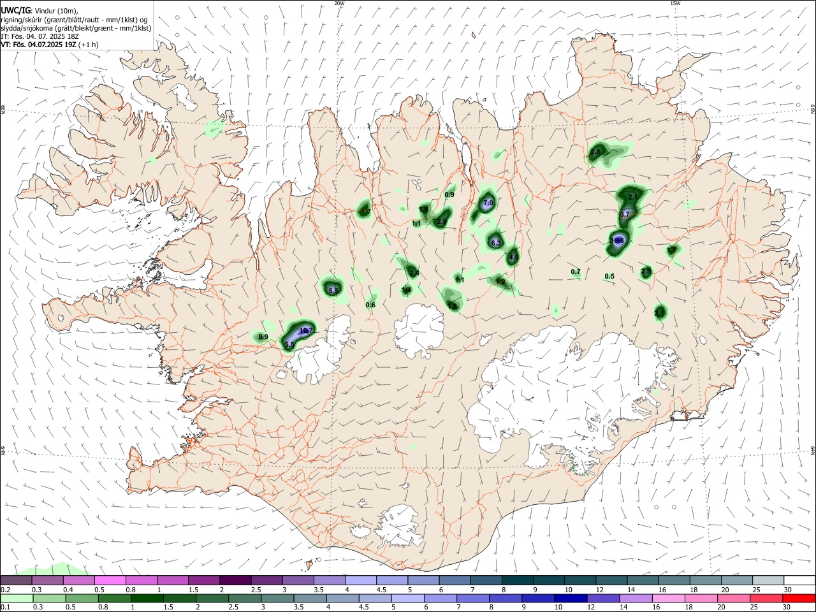Pick the lavender swatch labeled 14 in rain legend
Screen dimensions: 816x612
pos(636,599)
